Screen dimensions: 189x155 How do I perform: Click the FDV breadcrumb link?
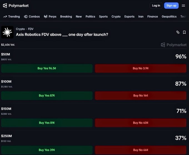(31, 29)
